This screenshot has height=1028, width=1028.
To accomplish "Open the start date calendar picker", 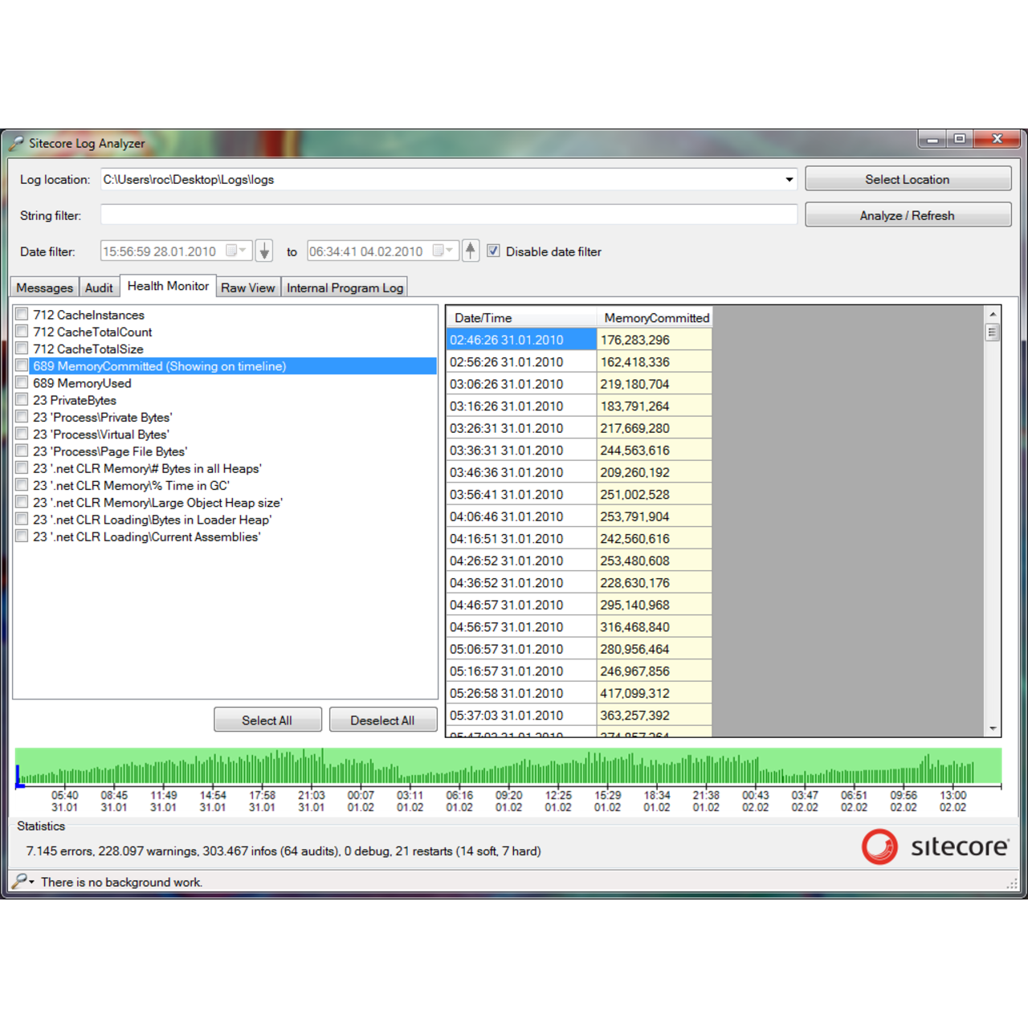I will coord(235,251).
